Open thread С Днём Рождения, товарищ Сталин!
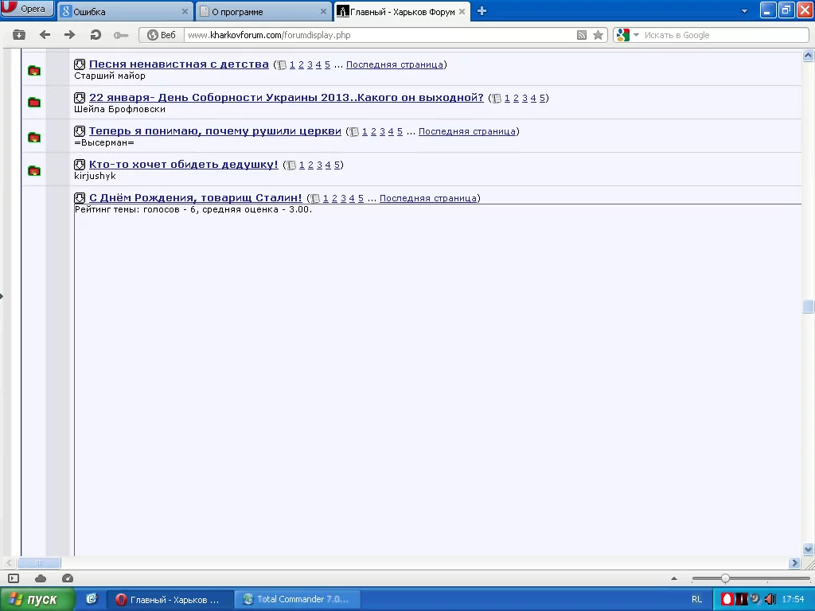 pos(196,197)
